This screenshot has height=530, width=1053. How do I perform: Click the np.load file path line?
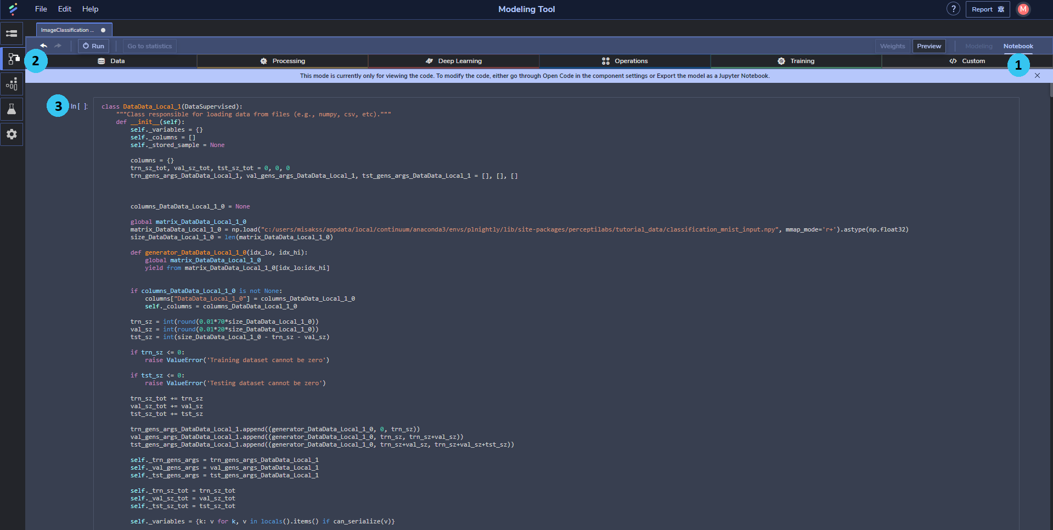tap(519, 229)
